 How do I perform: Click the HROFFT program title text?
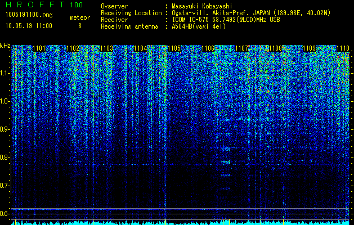(35, 4)
